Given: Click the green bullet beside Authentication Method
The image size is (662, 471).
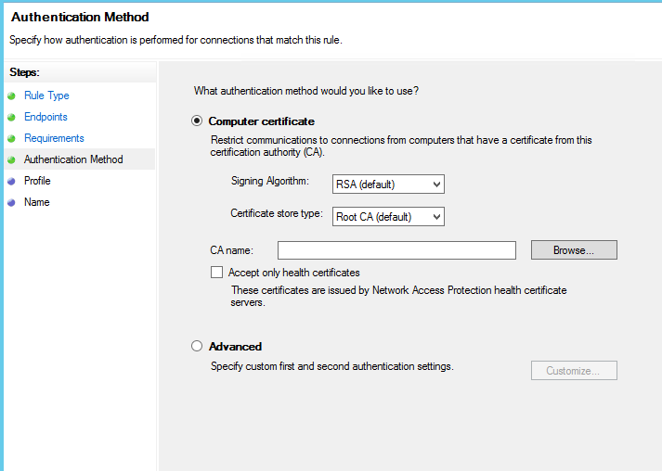Looking at the screenshot, I should pyautogui.click(x=11, y=160).
